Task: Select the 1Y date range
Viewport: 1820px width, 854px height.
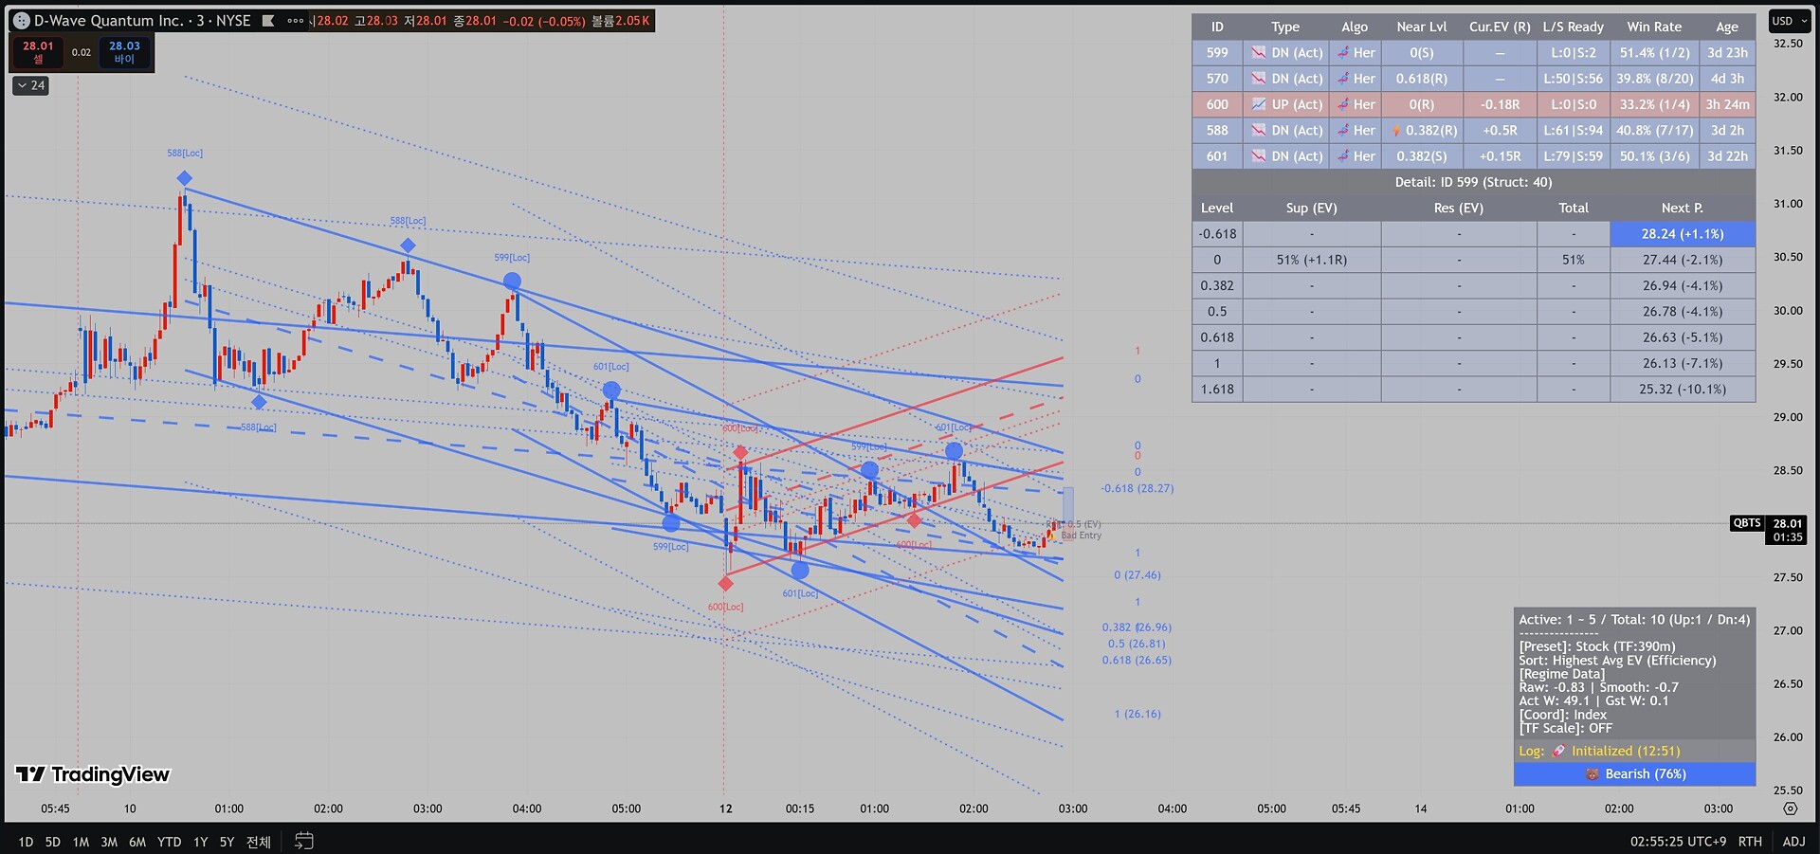Action: click(201, 842)
